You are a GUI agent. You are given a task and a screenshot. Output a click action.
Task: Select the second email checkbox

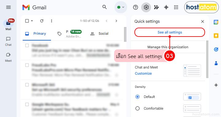(x=27, y=65)
